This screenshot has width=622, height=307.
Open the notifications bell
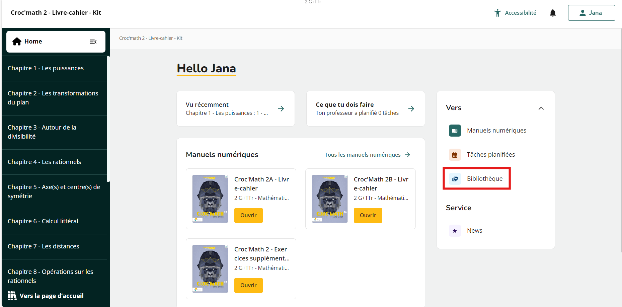tap(553, 13)
